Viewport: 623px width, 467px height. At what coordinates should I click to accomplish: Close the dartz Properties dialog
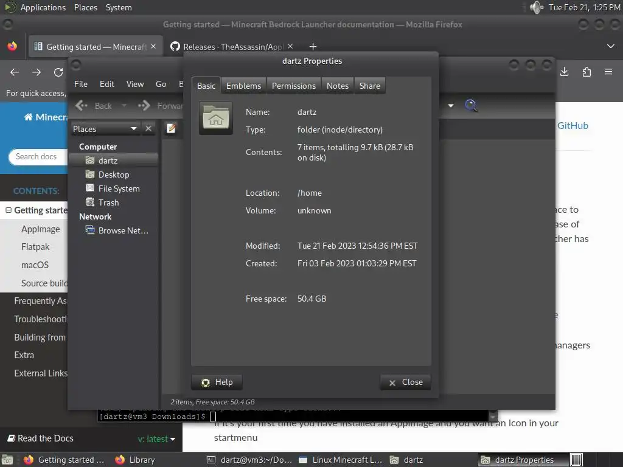406,382
